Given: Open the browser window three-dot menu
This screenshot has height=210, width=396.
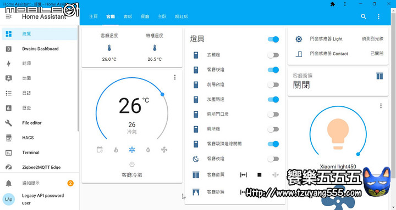Looking at the screenshot, I should click(x=345, y=4).
